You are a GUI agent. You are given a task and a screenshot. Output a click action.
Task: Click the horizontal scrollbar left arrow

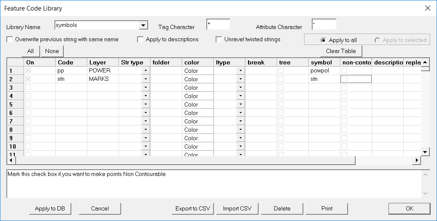coord(11,160)
